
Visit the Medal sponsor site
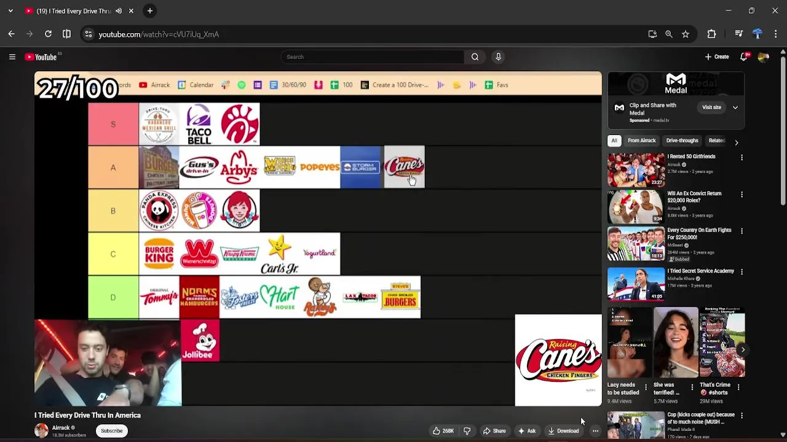click(x=711, y=107)
